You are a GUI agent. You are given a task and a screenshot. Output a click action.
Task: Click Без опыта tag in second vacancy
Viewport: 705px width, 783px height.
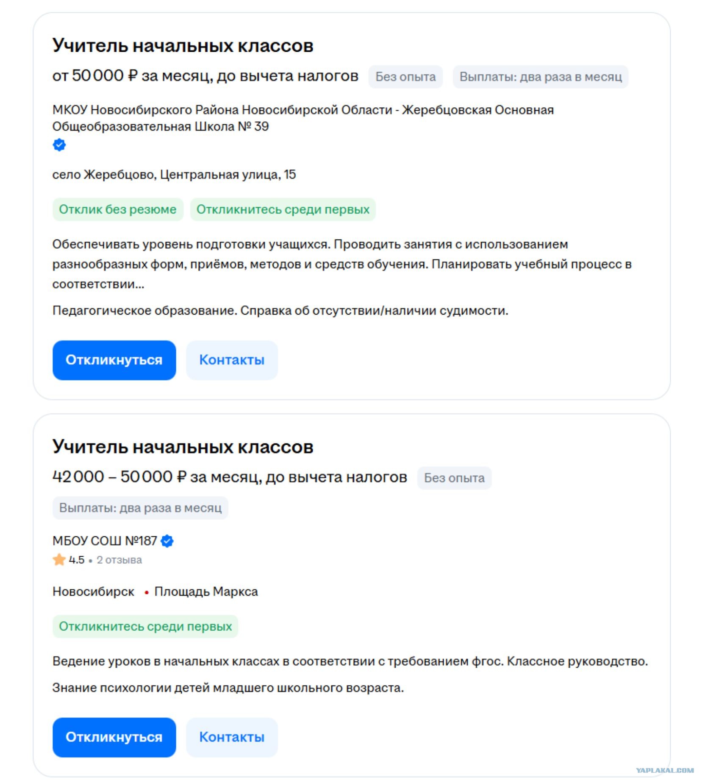pyautogui.click(x=454, y=478)
